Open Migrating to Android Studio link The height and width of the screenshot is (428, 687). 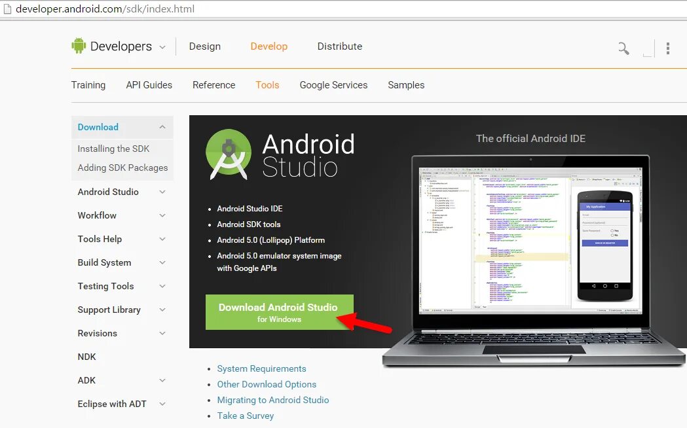point(273,400)
